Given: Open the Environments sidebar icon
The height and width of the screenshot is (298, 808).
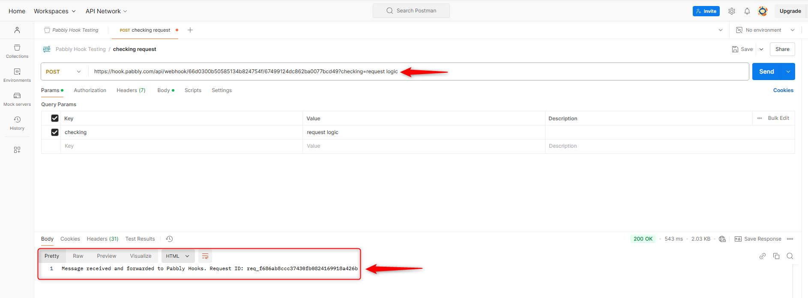Looking at the screenshot, I should tap(17, 75).
